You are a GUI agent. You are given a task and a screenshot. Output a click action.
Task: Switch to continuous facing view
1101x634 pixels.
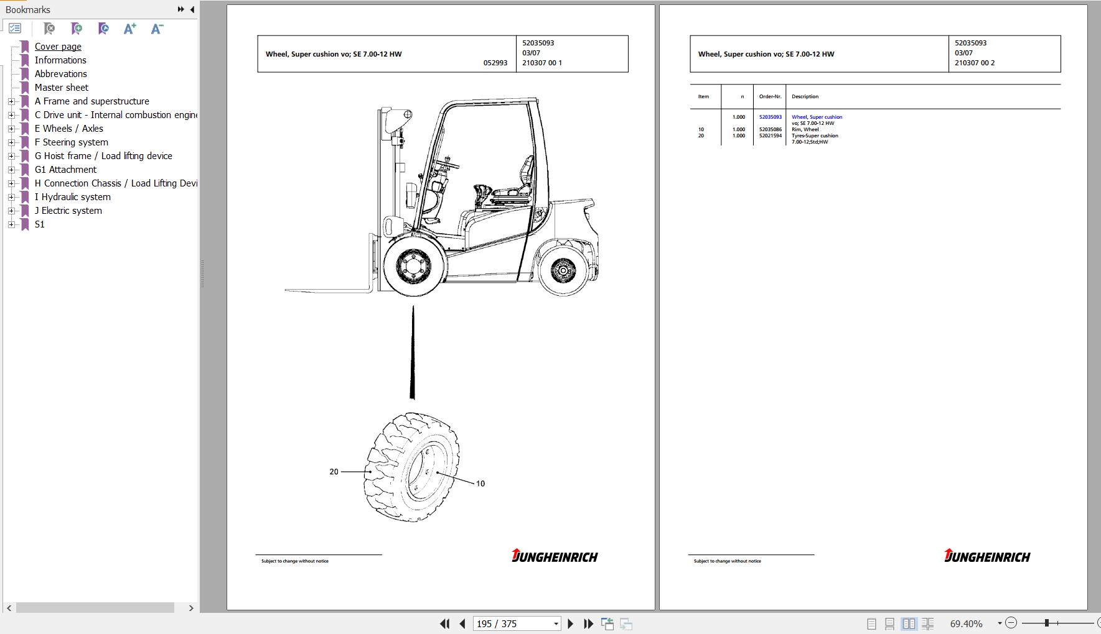pos(928,623)
